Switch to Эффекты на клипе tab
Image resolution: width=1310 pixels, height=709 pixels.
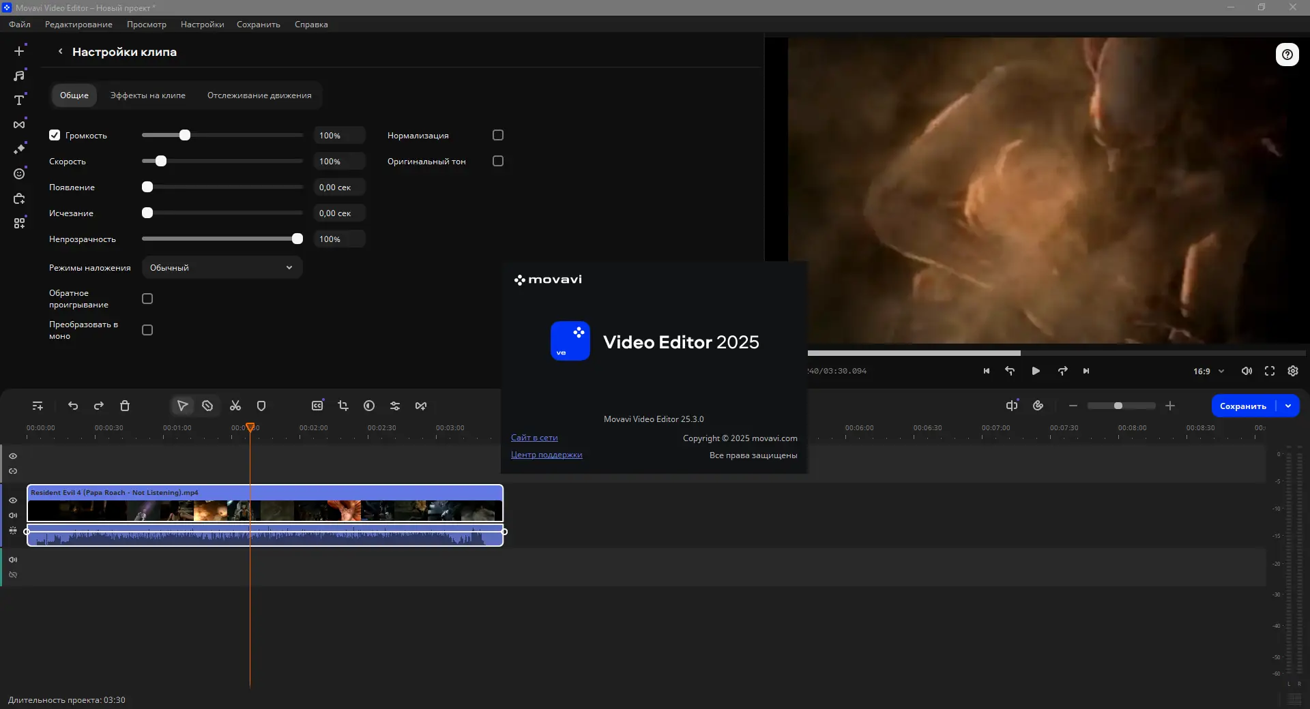tap(148, 95)
